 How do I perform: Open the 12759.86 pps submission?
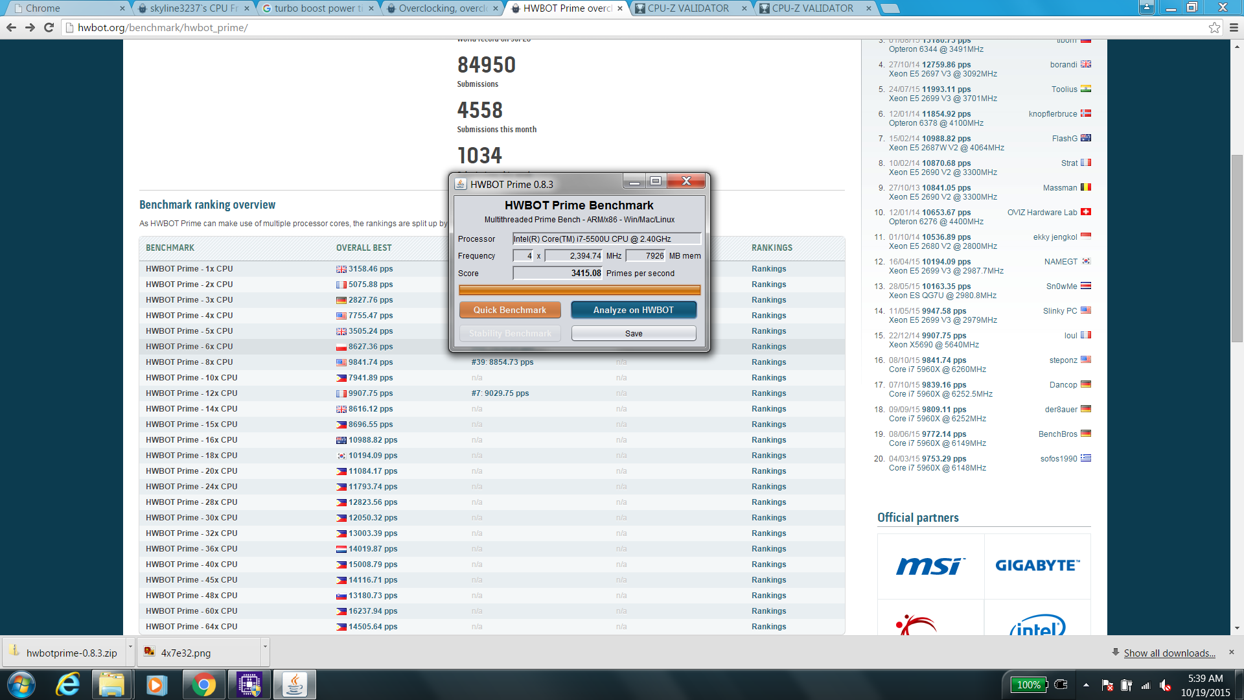[x=946, y=64]
